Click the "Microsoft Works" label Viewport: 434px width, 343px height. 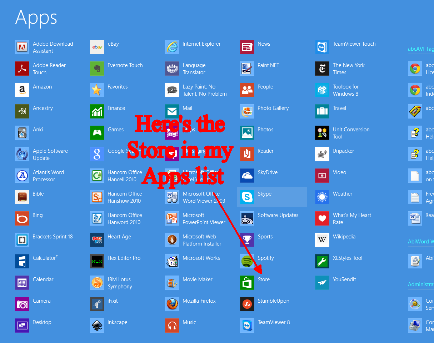(x=201, y=258)
